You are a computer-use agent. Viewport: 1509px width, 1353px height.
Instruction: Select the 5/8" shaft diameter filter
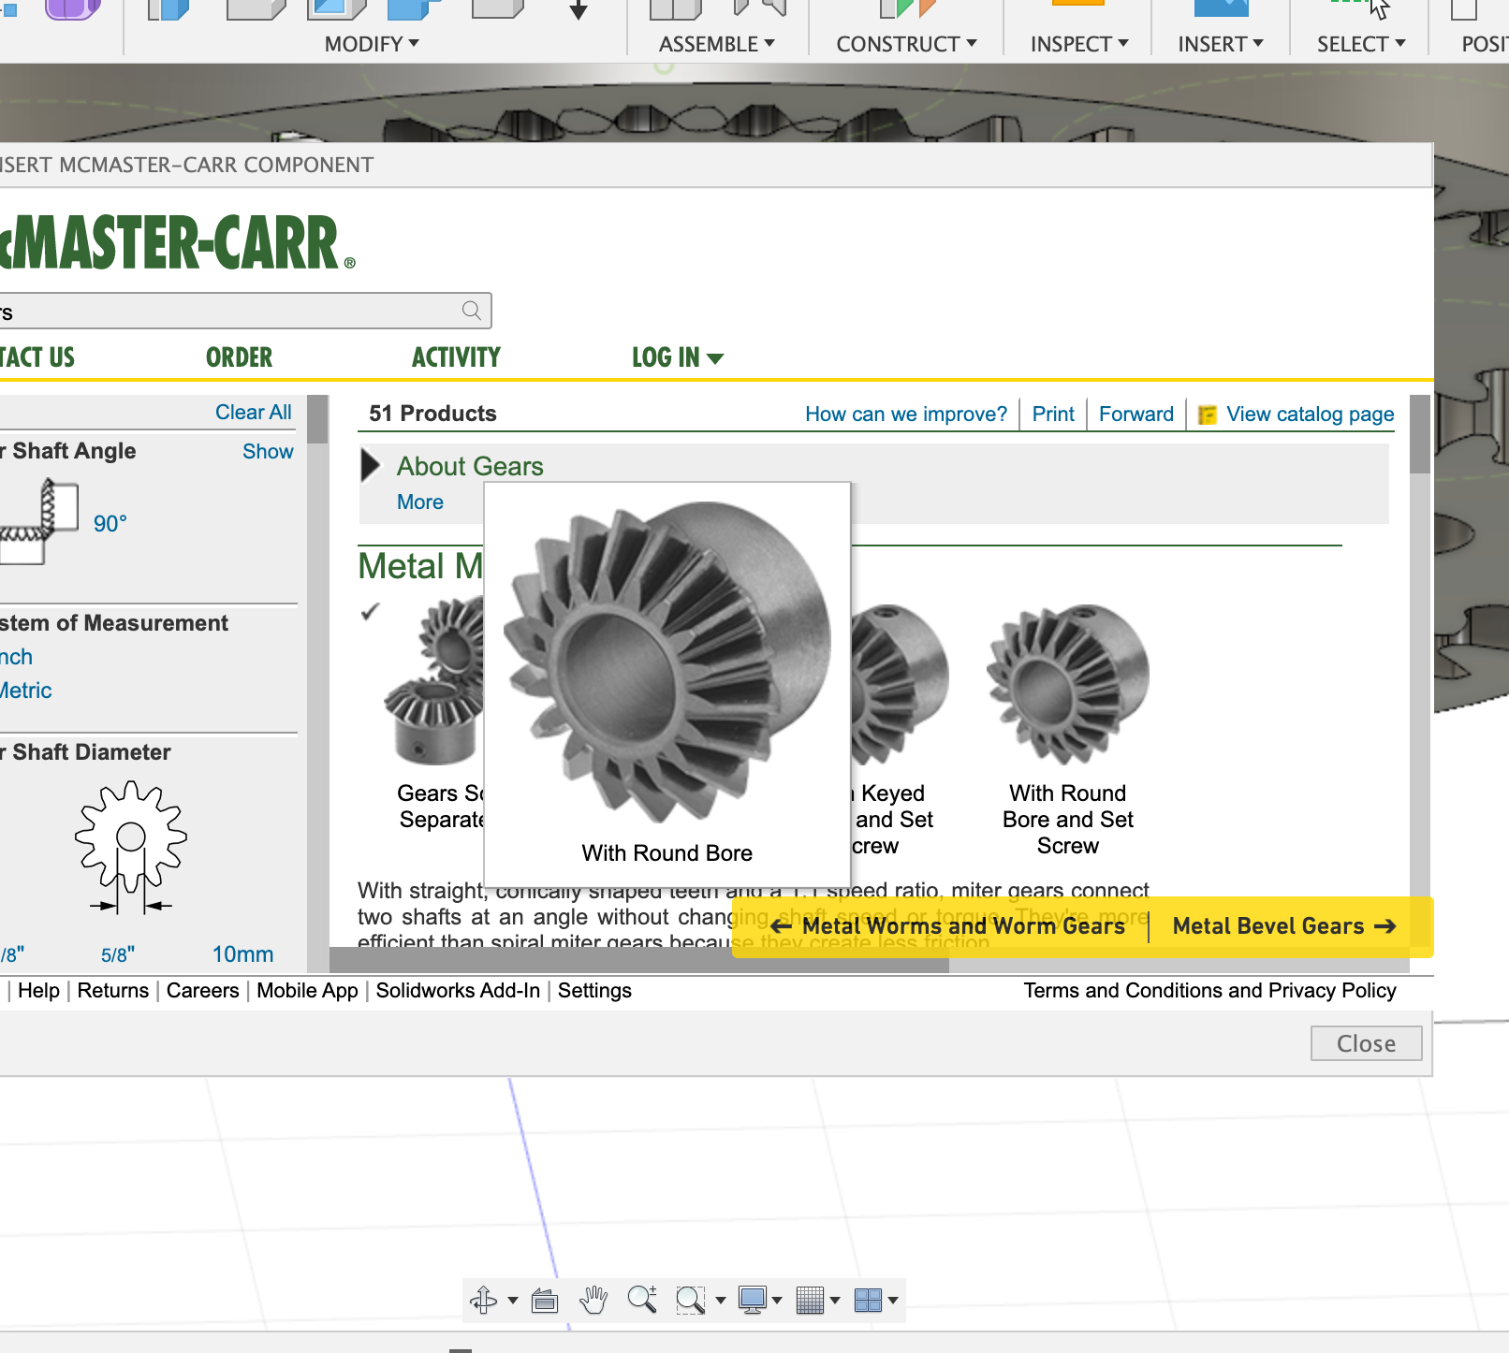(x=118, y=955)
